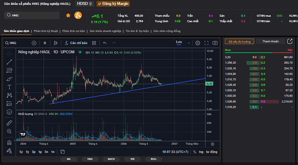Click the chart snapshot camera icon

215,43
